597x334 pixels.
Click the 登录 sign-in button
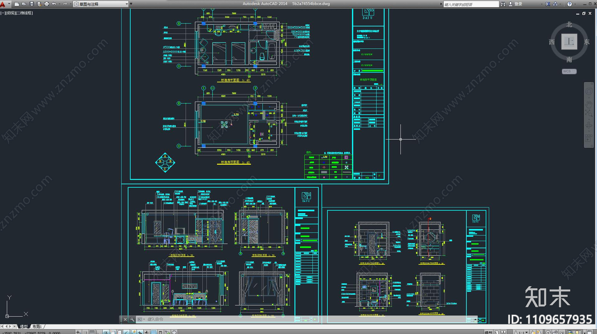click(x=515, y=4)
